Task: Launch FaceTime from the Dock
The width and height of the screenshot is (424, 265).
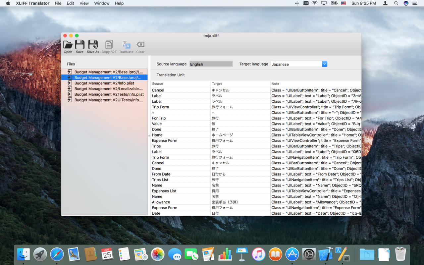Action: coord(191,254)
